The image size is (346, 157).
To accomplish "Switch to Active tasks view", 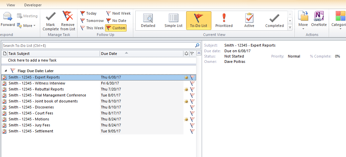I will (x=249, y=21).
